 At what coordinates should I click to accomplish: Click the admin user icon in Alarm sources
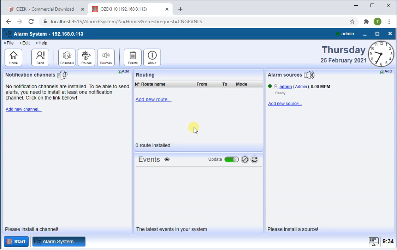point(276,87)
